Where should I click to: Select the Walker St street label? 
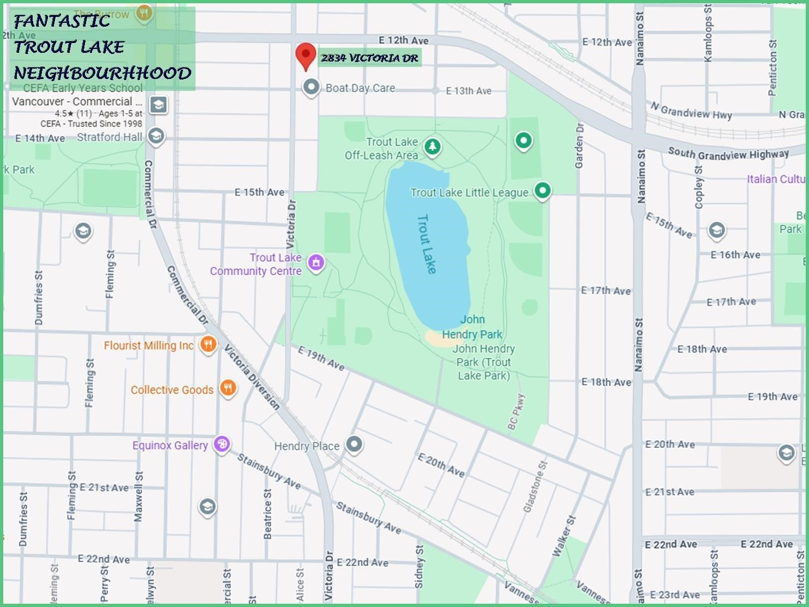[563, 536]
